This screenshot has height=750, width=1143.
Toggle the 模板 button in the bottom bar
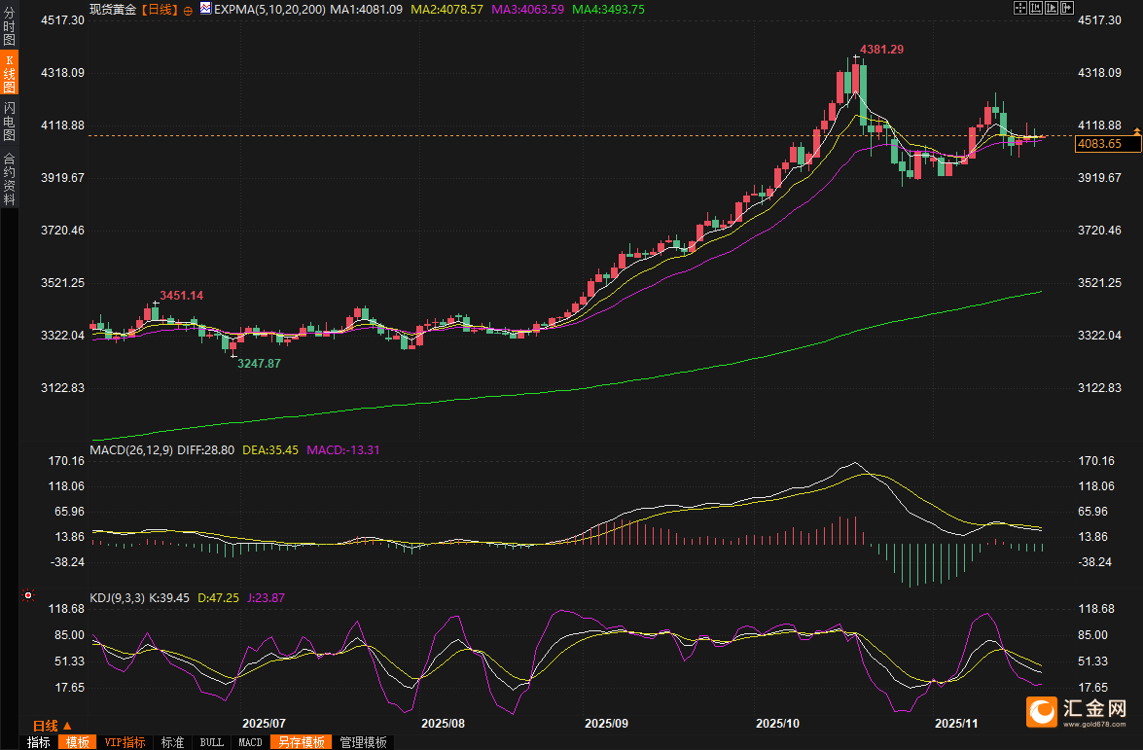(77, 742)
